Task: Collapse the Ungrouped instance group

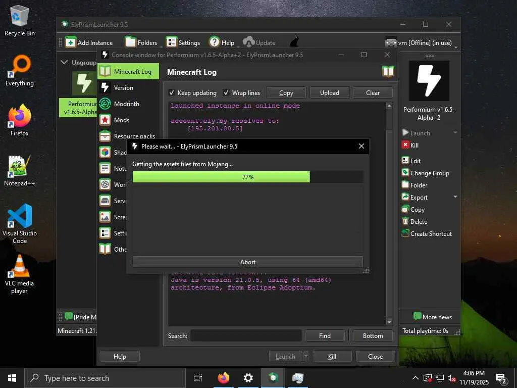Action: pos(64,62)
